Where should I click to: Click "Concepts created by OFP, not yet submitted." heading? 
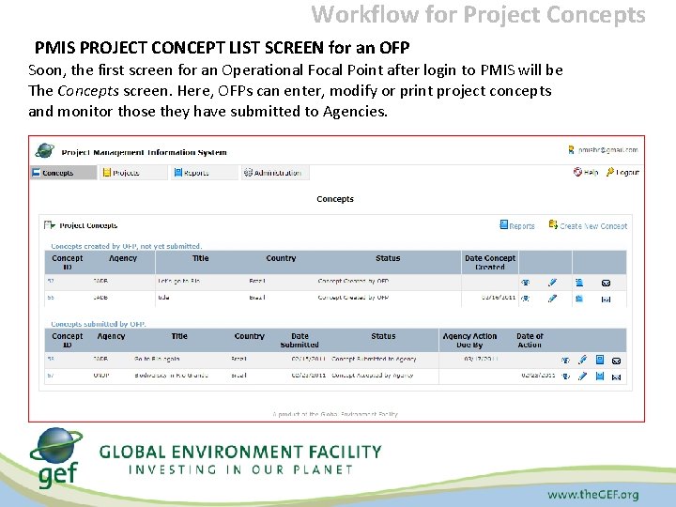pyautogui.click(x=127, y=246)
